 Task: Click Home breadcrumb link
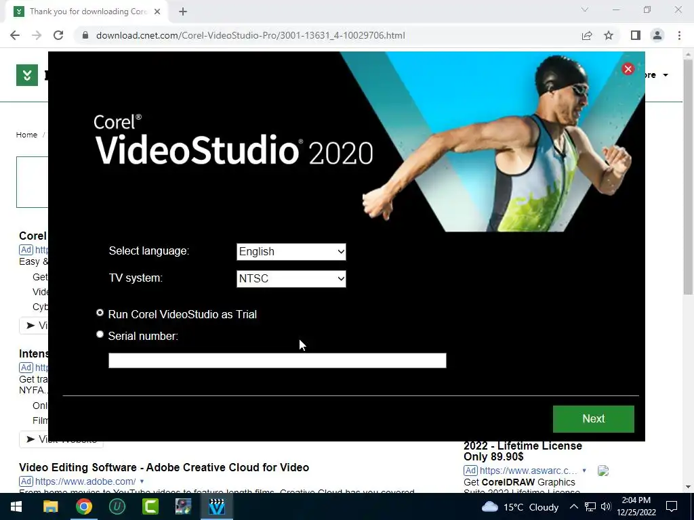tap(26, 135)
